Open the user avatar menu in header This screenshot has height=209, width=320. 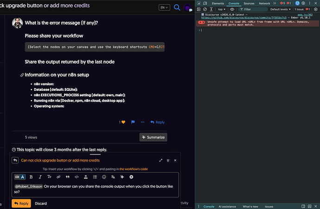tap(187, 8)
